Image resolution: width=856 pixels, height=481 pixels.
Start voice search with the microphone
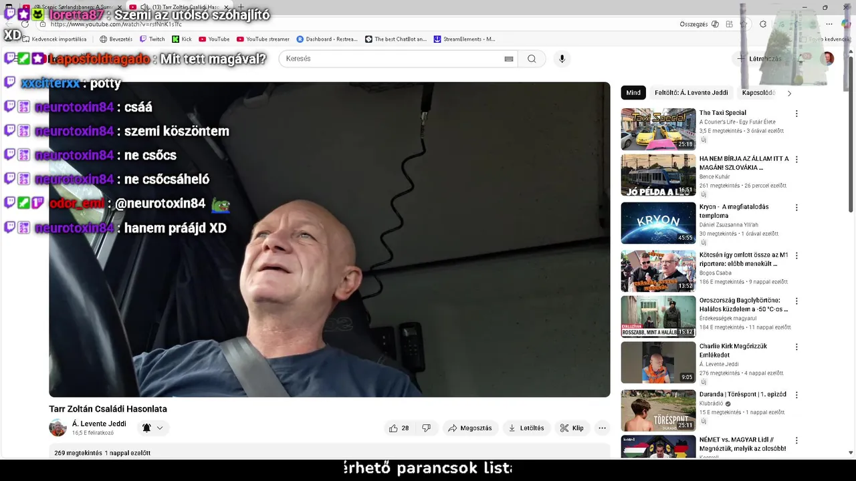[562, 59]
